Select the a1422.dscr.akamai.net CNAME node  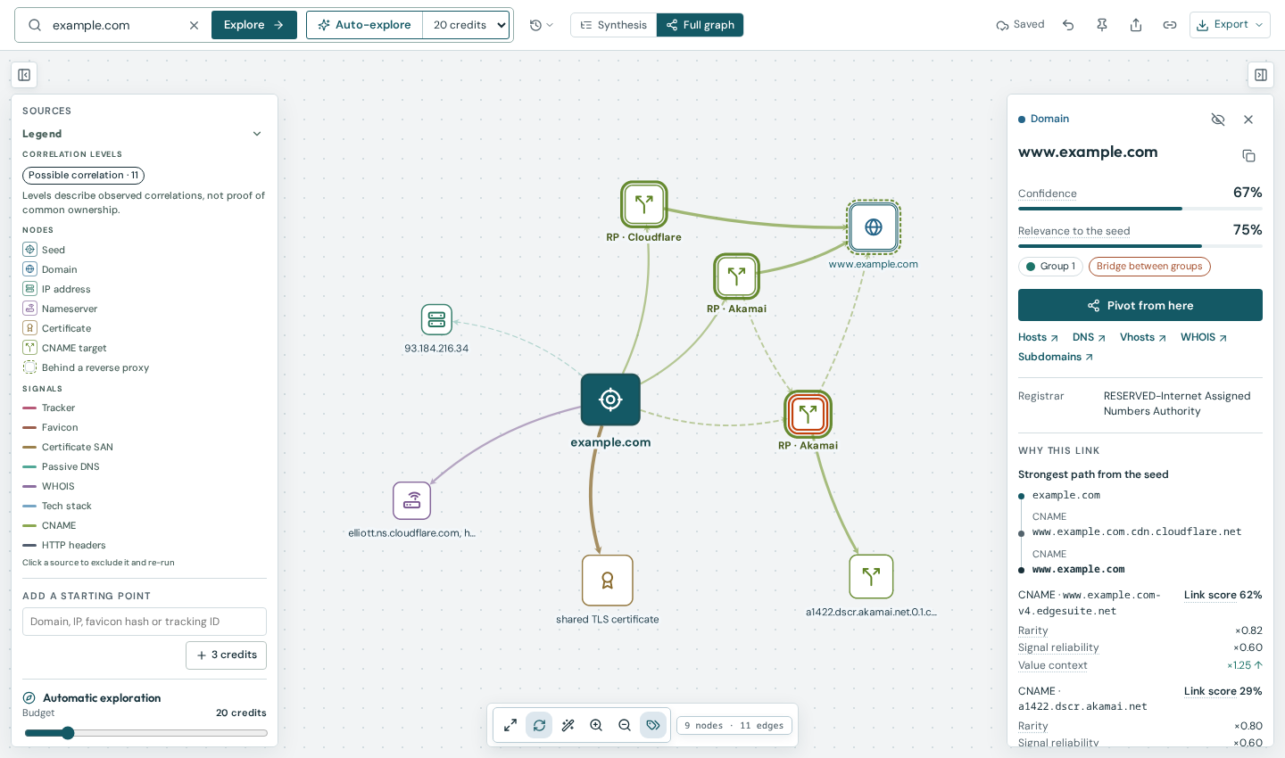(x=871, y=577)
